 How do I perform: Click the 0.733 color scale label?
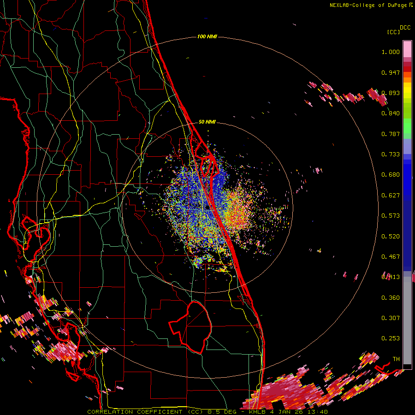tap(391, 154)
